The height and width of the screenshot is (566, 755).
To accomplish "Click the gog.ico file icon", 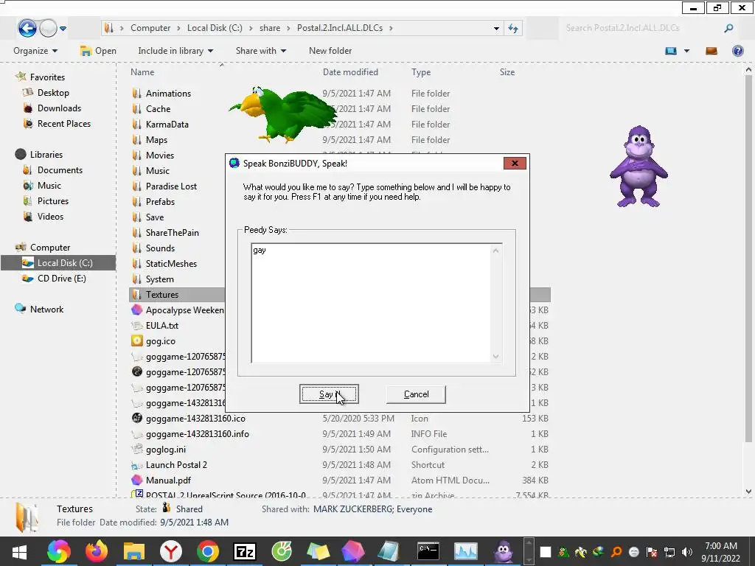I will tap(136, 341).
